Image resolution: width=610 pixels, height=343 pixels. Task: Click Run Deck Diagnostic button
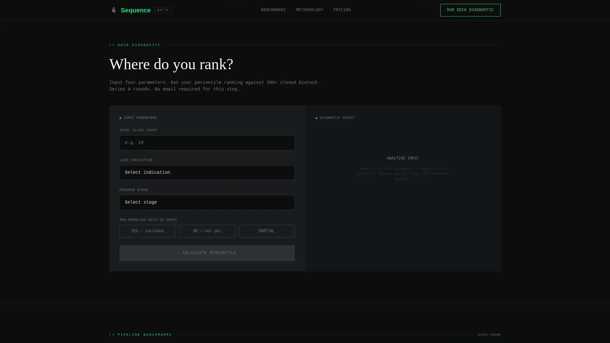pos(470,10)
